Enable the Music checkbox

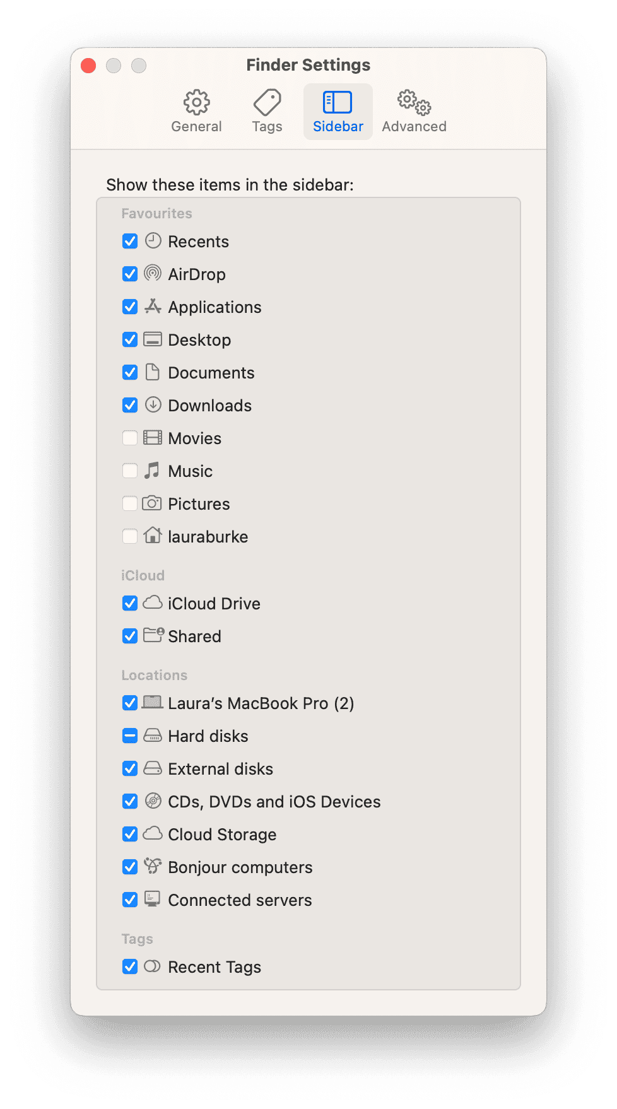[129, 471]
